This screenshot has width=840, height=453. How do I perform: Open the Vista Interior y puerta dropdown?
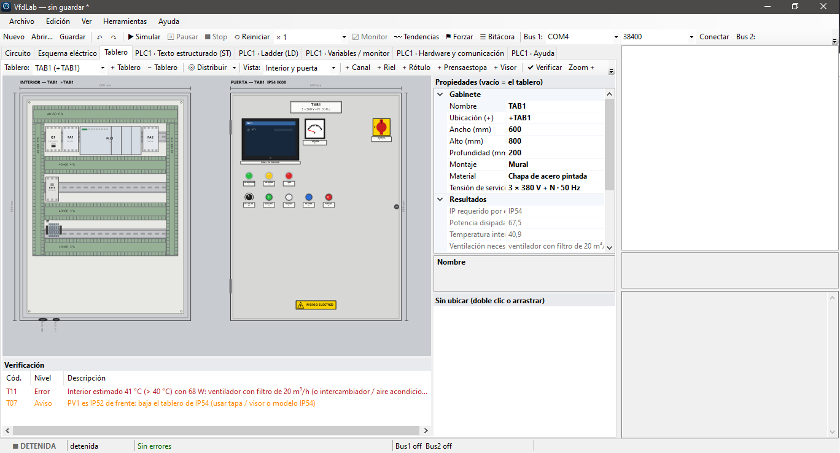coord(333,68)
